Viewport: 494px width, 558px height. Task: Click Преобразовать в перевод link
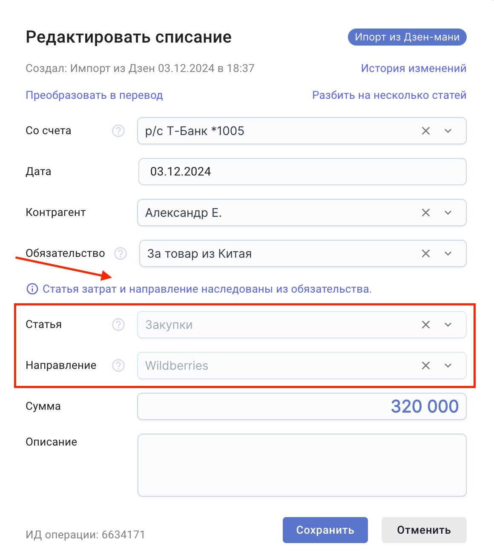94,95
